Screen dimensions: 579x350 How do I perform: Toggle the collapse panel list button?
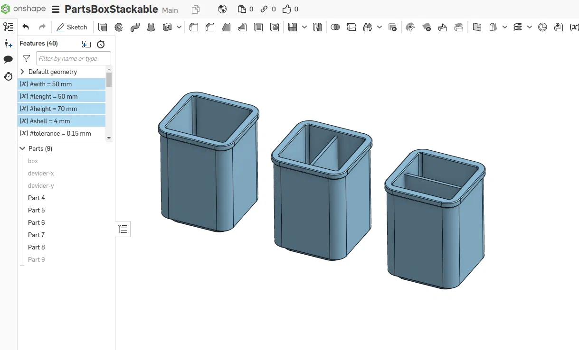[123, 230]
